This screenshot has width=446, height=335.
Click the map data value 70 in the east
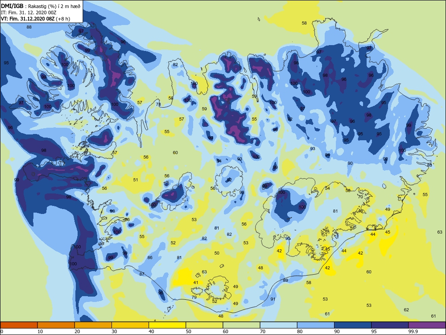[x=360, y=197]
